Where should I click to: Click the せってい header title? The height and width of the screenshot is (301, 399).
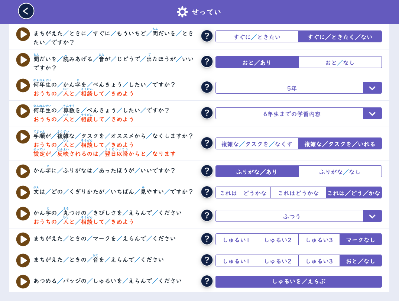pyautogui.click(x=206, y=12)
